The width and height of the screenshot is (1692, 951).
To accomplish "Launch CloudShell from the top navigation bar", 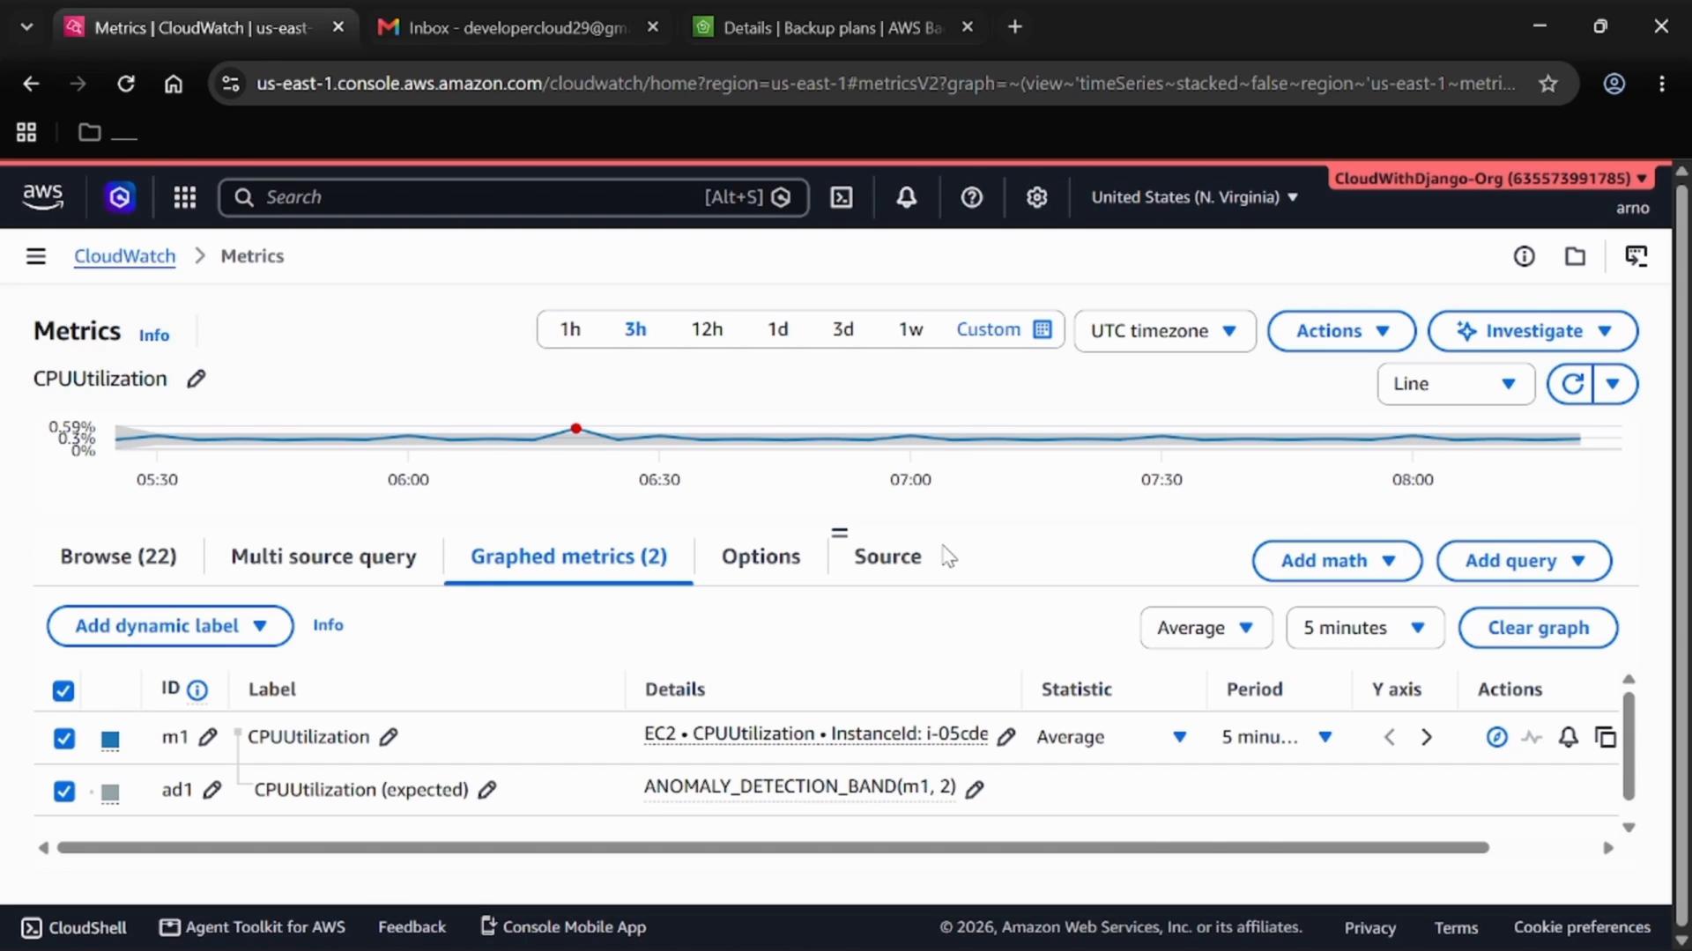I will point(842,197).
